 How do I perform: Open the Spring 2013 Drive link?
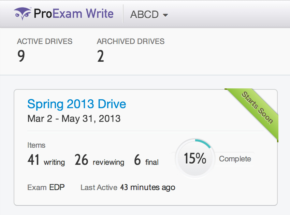tap(77, 104)
